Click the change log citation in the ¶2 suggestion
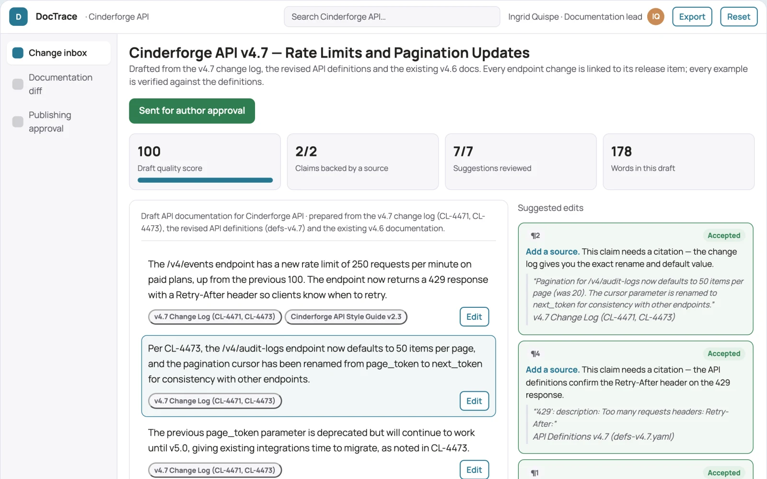The height and width of the screenshot is (479, 767). 604,317
